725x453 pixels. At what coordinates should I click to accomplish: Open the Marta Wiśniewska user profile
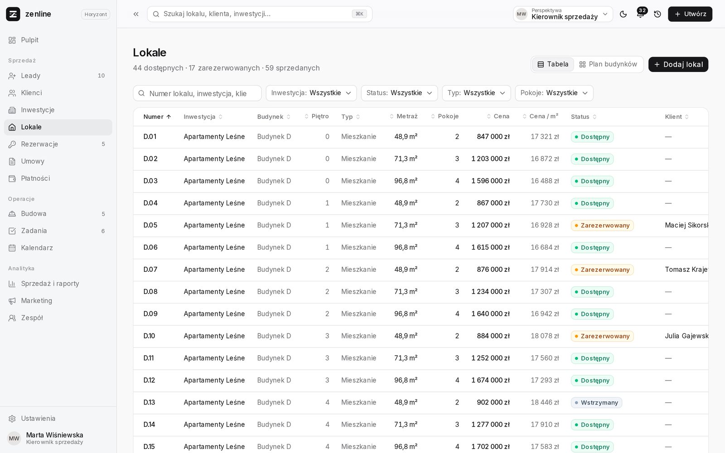coord(58,438)
